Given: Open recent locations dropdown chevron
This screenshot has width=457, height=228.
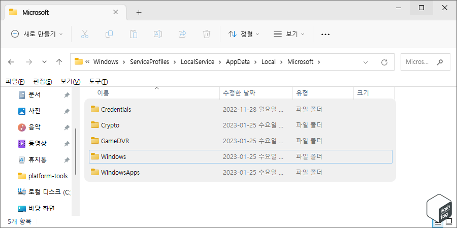Looking at the screenshot, I should pyautogui.click(x=44, y=62).
